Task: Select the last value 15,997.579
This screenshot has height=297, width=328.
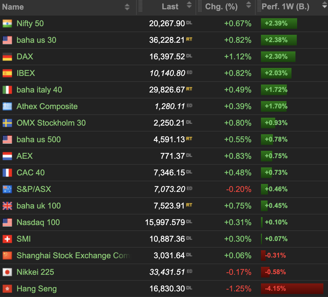Action: pyautogui.click(x=165, y=222)
